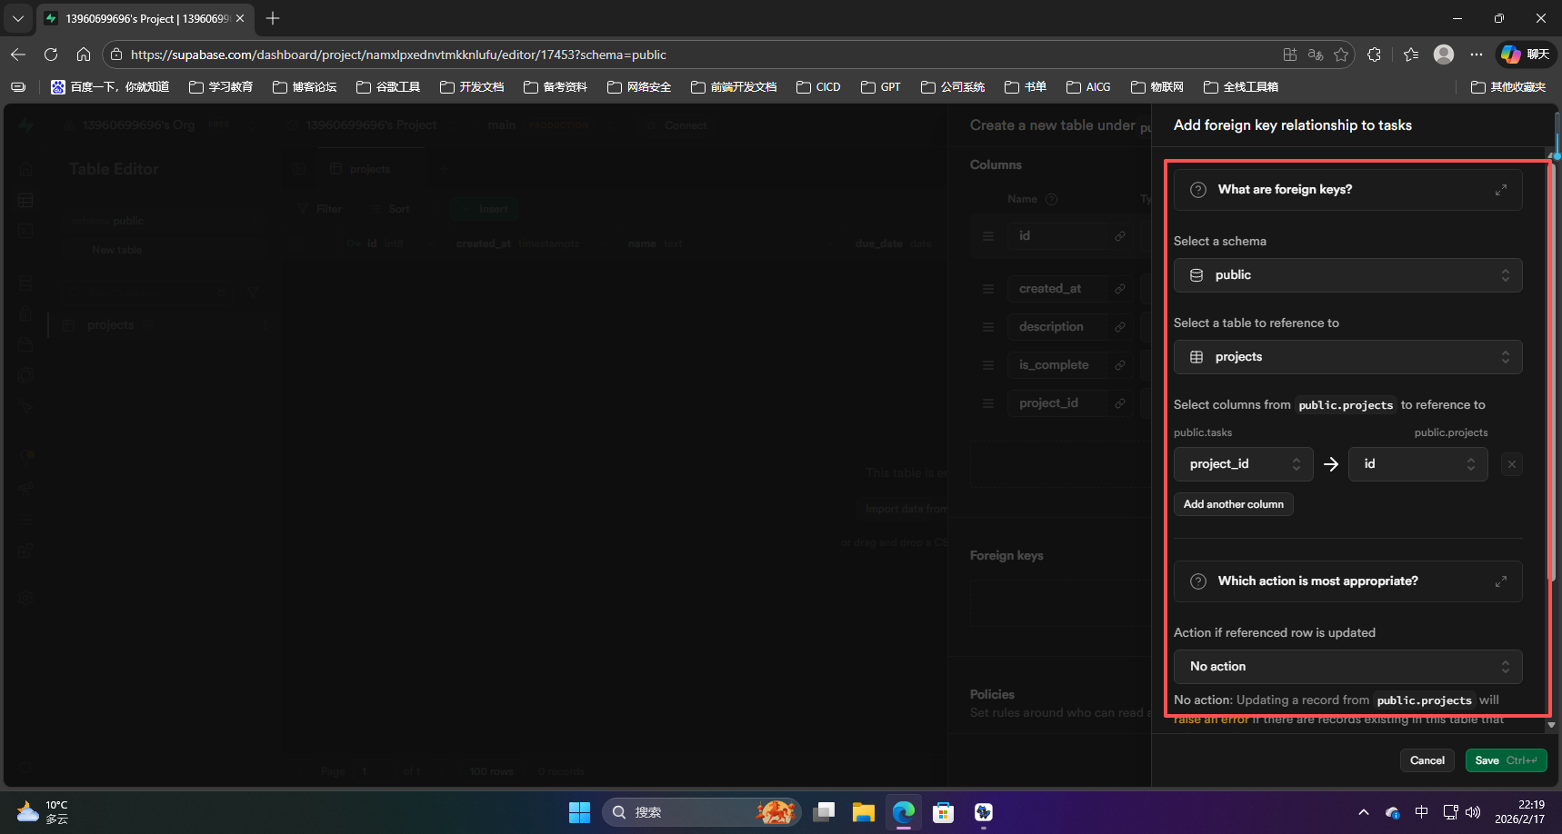Save the foreign key relationship
This screenshot has width=1562, height=834.
[x=1506, y=760]
